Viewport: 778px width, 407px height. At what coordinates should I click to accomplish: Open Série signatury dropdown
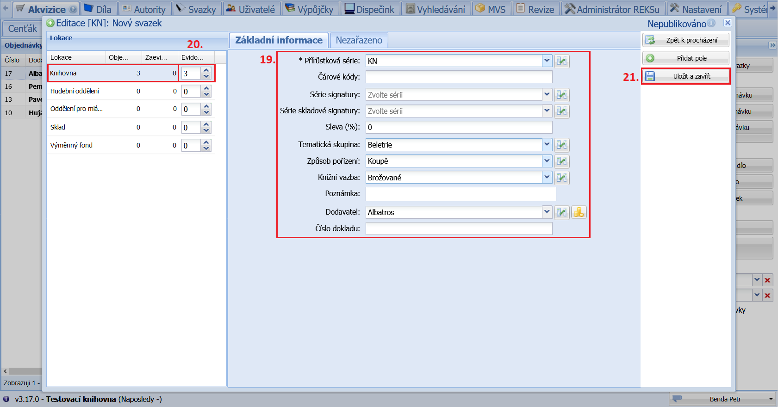click(x=547, y=94)
